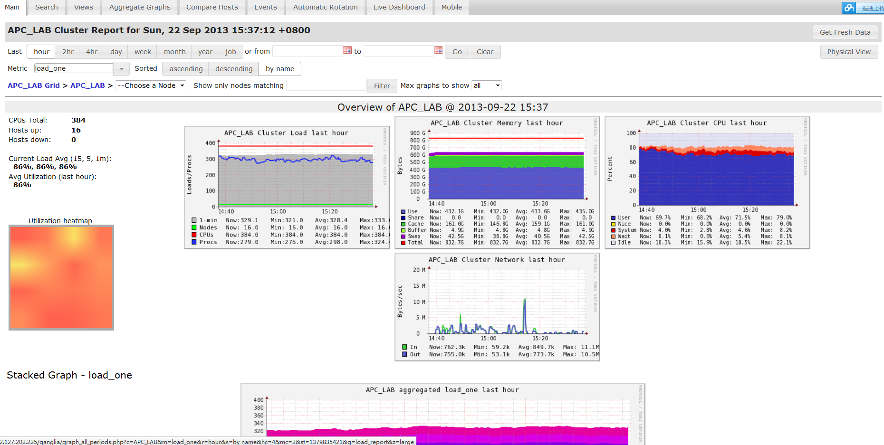Select the hour time range
Screen dimensions: 884x445
41,52
